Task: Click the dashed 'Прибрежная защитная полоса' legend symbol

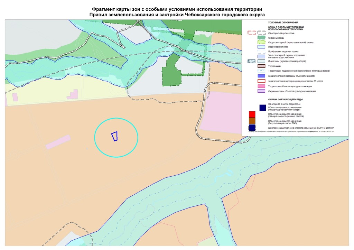Action: tap(261, 52)
